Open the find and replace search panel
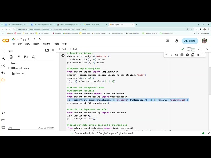Screen dimensions: 211x158 (x=3, y=58)
